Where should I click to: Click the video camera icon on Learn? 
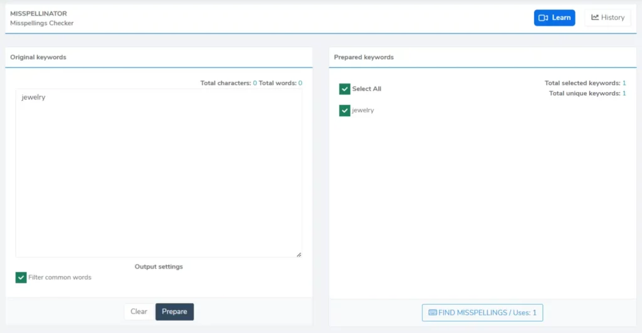[544, 18]
